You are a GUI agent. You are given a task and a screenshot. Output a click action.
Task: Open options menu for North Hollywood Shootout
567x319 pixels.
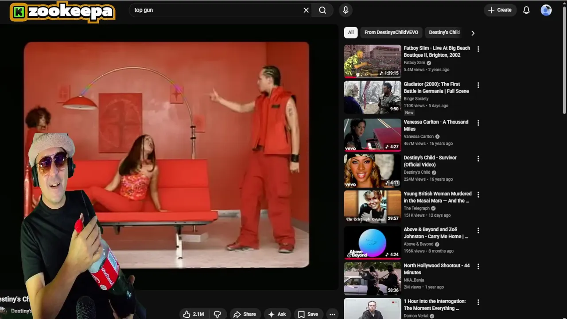point(478,266)
